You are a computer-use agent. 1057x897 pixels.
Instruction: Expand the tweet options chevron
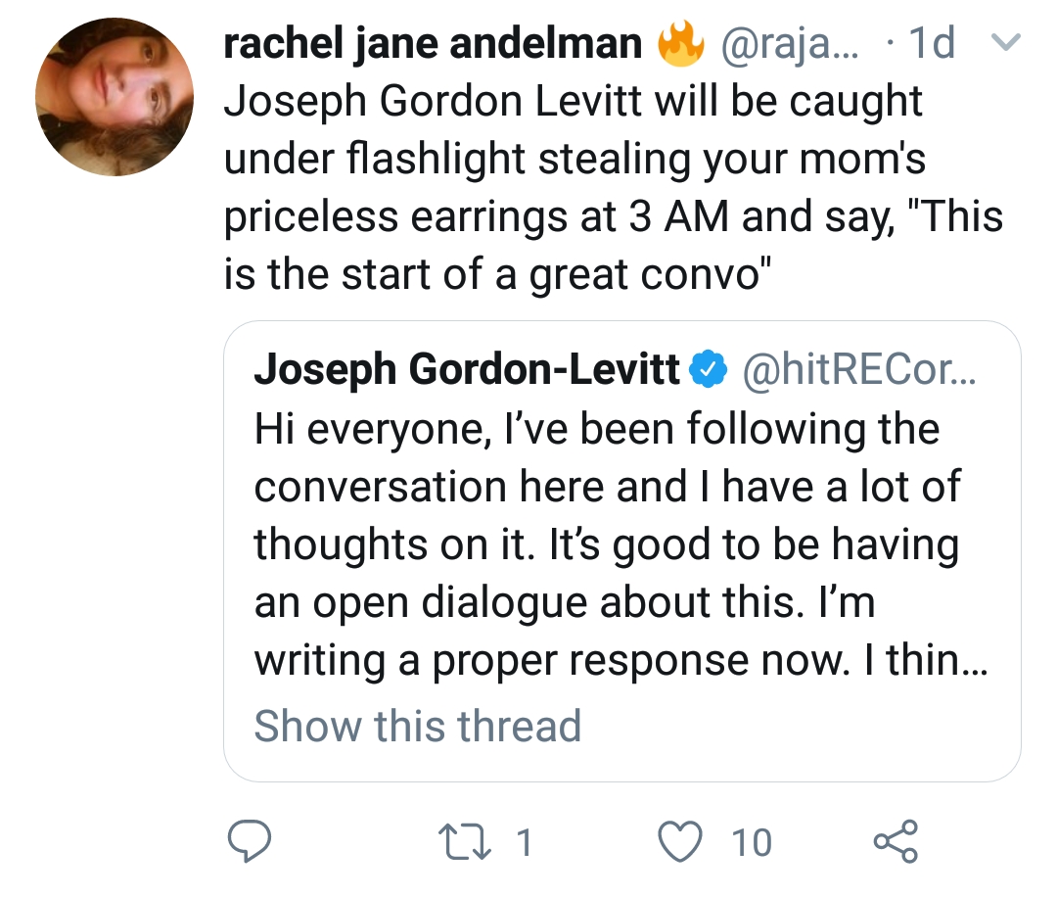point(1006,44)
